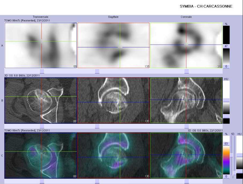
Task: Click slice number 88 in row A transversal view
Action: [x=75, y=66]
